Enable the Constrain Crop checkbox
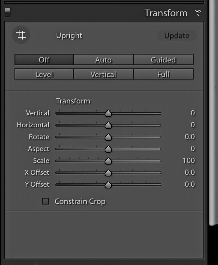This screenshot has height=265, width=218. tap(45, 201)
